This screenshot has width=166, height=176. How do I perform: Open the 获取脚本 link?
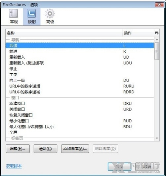[x=14, y=166]
